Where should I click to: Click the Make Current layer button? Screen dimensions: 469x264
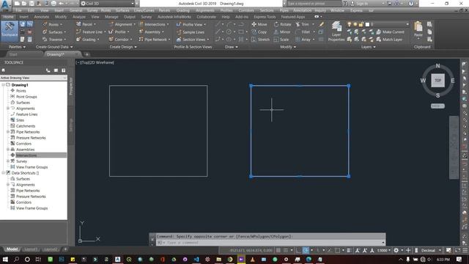pyautogui.click(x=391, y=32)
